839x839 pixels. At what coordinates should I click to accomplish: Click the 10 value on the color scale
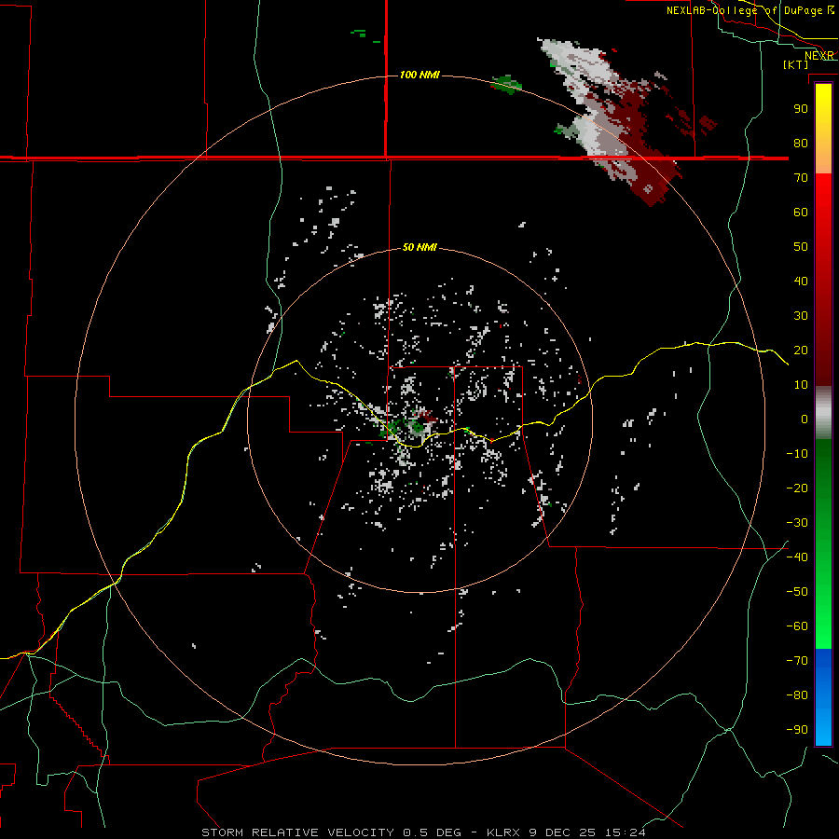[x=801, y=385]
